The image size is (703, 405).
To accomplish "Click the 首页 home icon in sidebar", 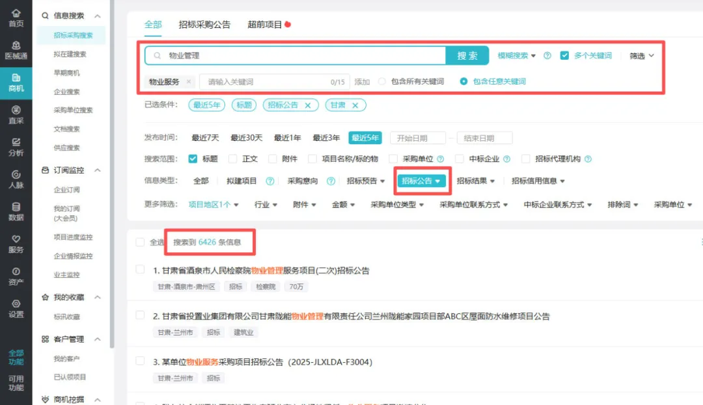I will 16,14.
